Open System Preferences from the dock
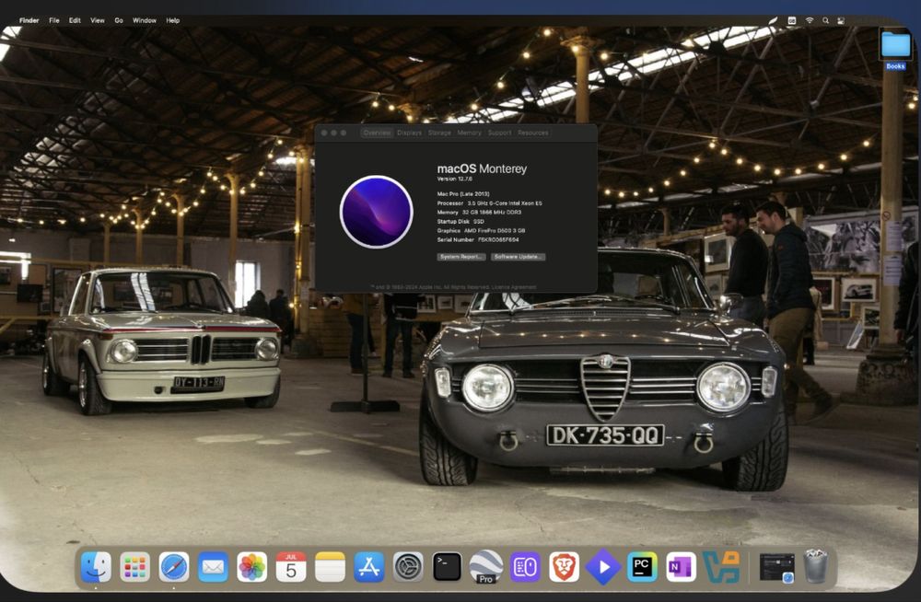Image resolution: width=921 pixels, height=602 pixels. 408,566
